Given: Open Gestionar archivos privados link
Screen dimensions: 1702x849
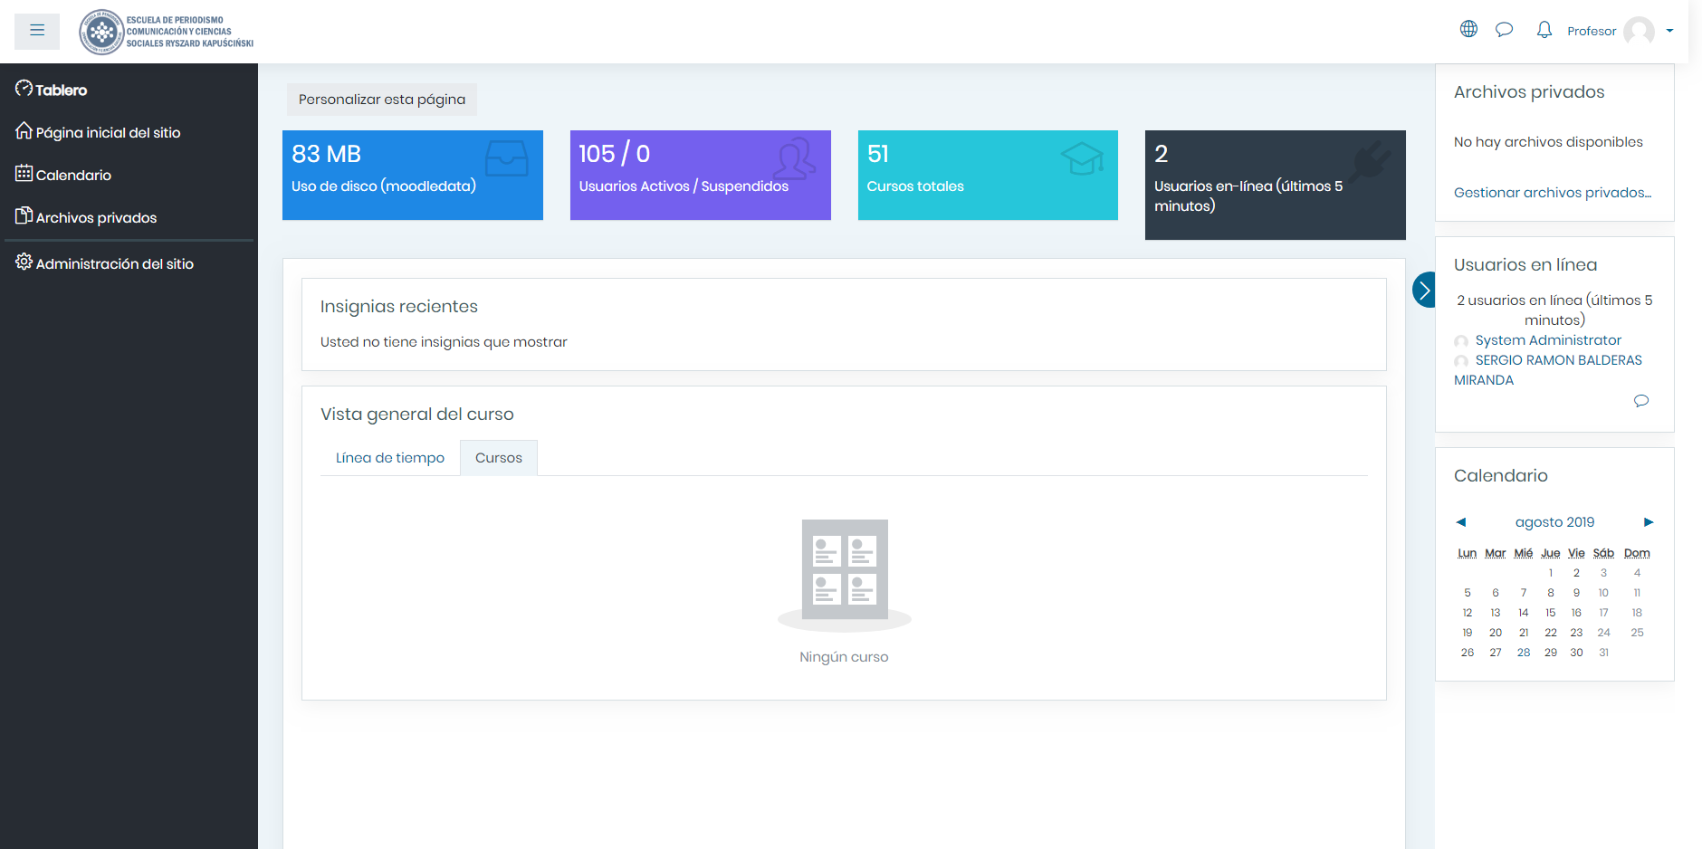Looking at the screenshot, I should 1552,193.
